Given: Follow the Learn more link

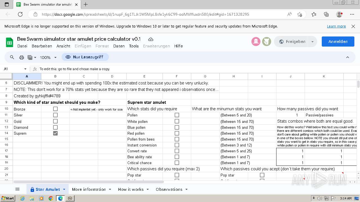Looking at the screenshot, I should 336,26.
